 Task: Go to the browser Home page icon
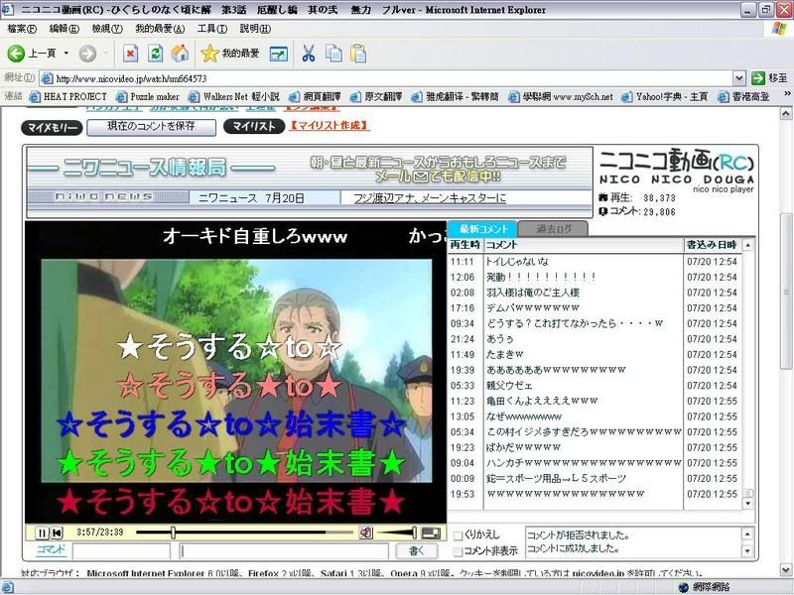pyautogui.click(x=180, y=53)
